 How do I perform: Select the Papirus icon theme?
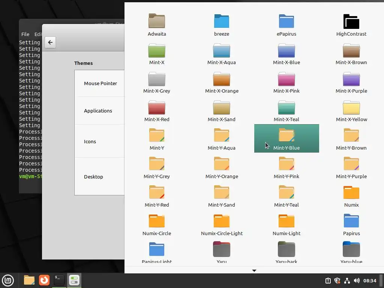point(351,224)
